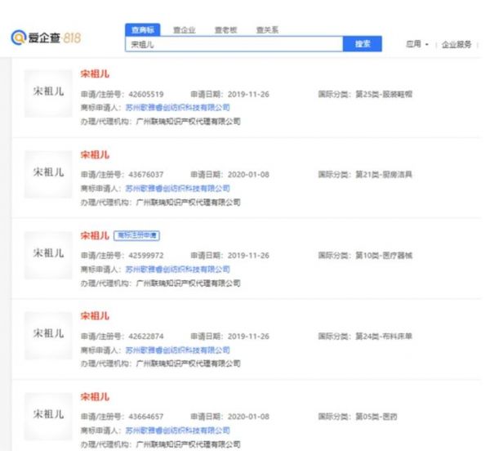Go to the 查关系 tab
This screenshot has width=490, height=451.
tap(267, 30)
